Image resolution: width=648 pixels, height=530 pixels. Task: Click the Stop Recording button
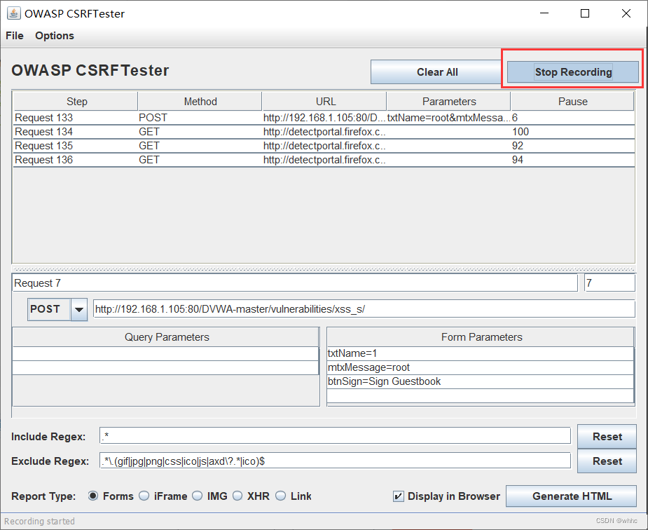point(573,72)
